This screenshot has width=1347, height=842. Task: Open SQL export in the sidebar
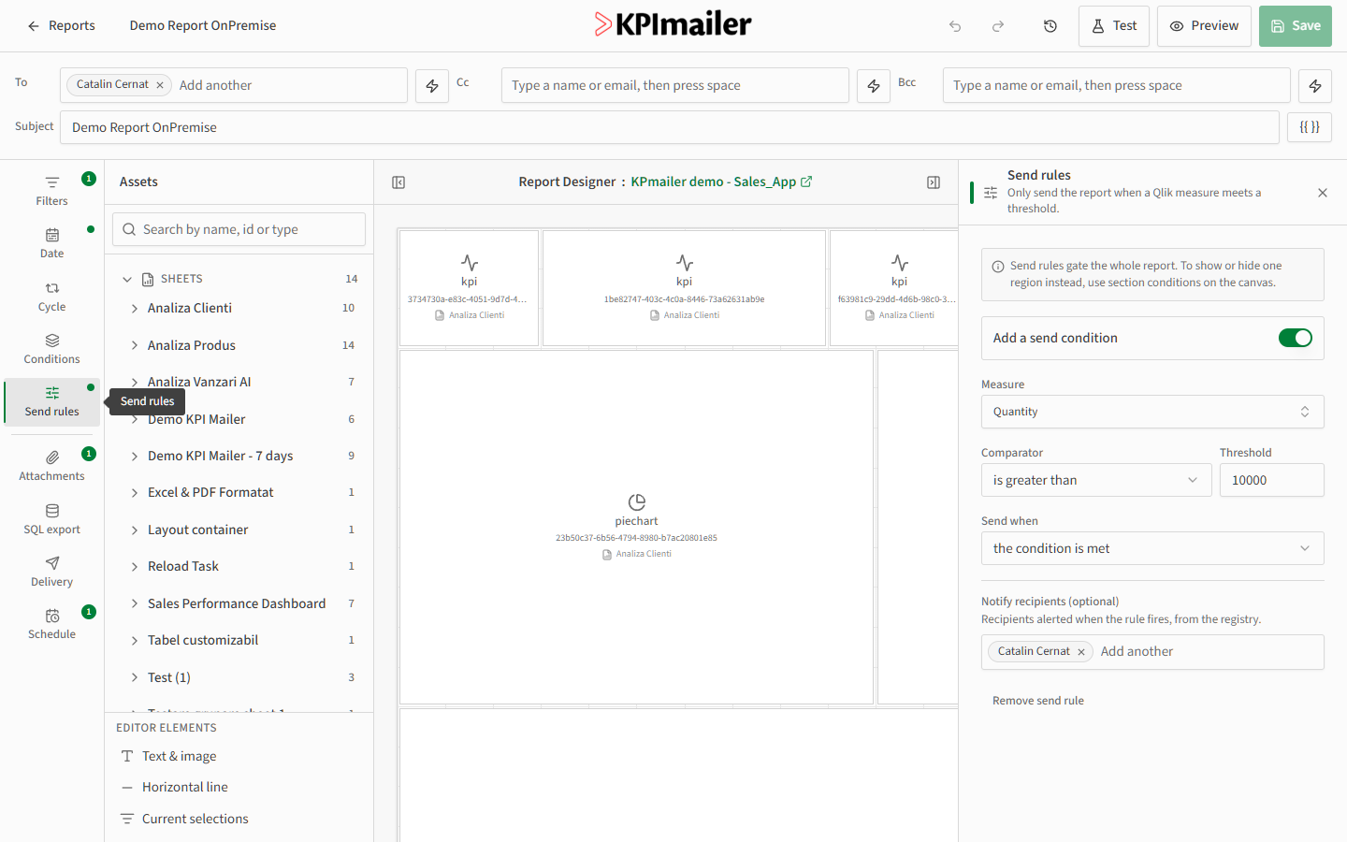52,519
